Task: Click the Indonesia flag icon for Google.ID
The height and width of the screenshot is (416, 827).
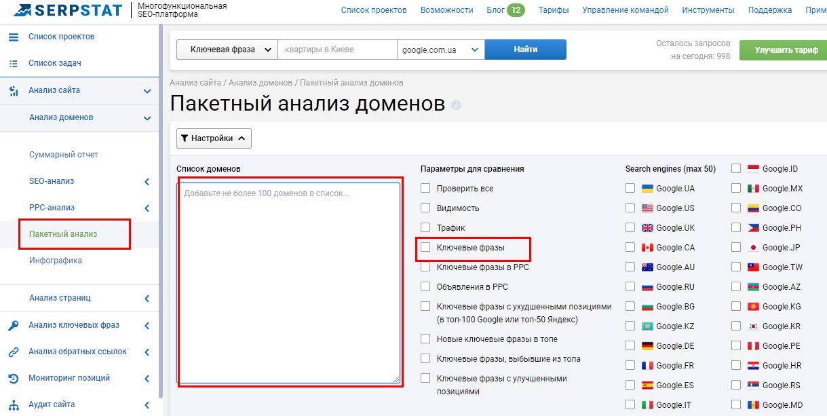Action: click(753, 169)
